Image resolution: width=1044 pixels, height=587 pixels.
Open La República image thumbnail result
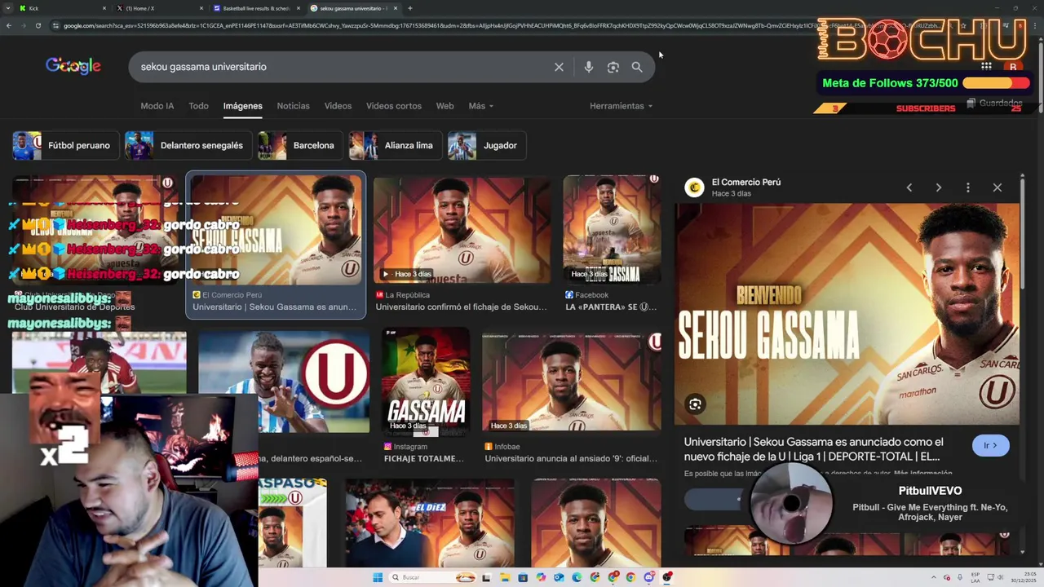462,231
